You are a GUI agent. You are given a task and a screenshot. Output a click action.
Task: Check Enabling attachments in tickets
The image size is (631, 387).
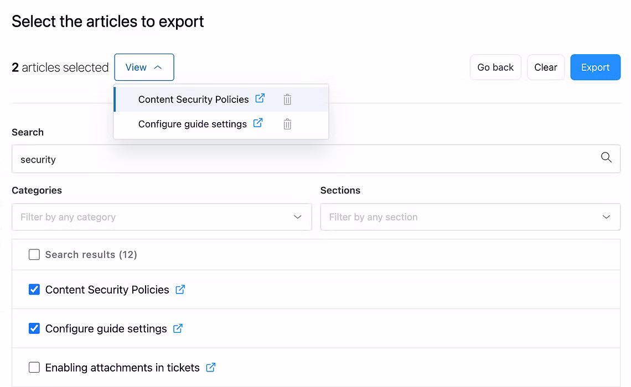34,367
